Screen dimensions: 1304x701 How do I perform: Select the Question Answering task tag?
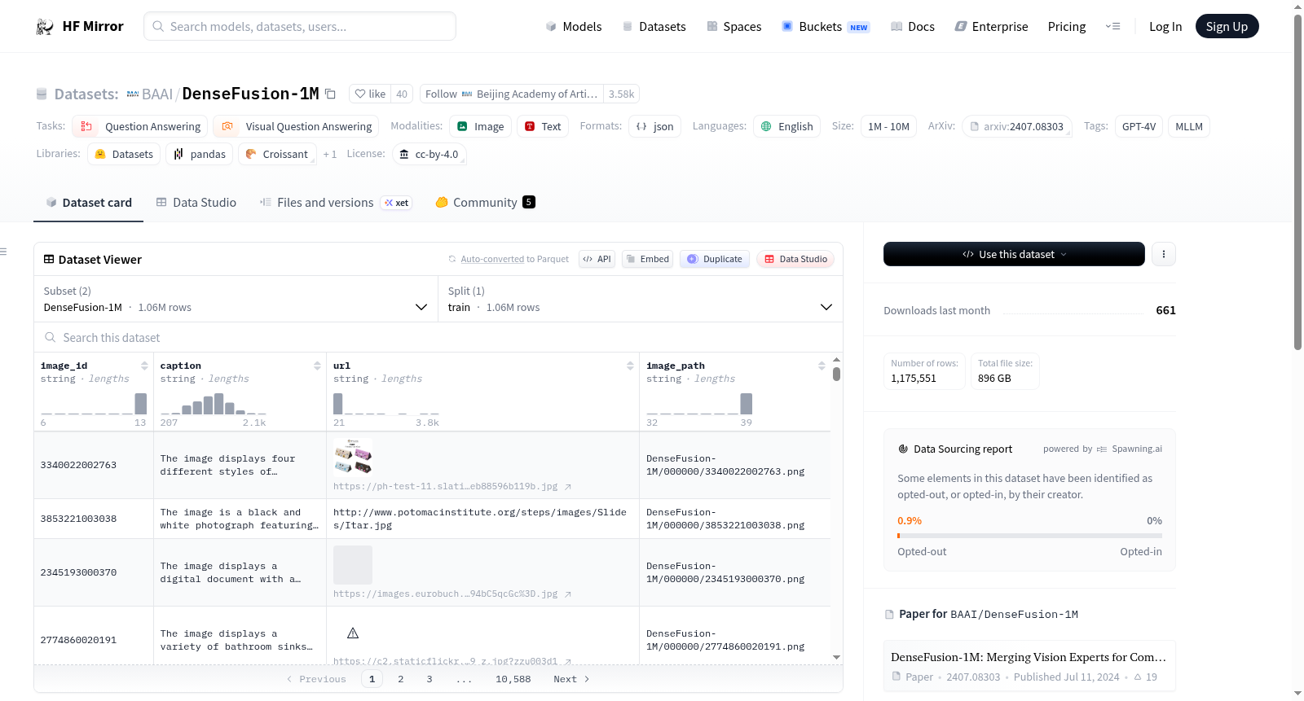tap(140, 126)
